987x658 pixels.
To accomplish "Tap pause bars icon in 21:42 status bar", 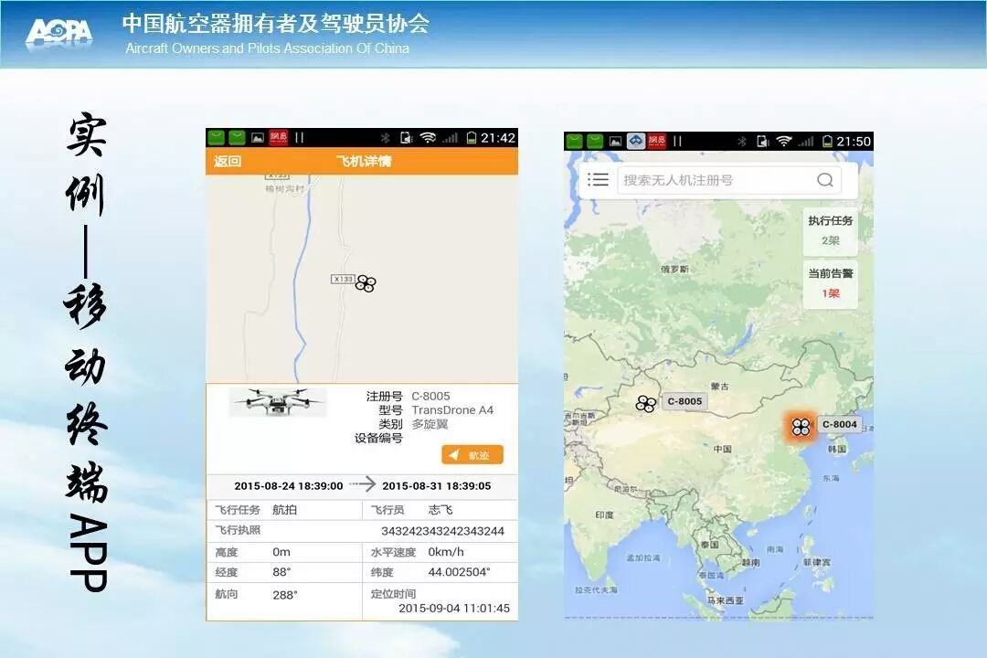I will click(x=299, y=137).
